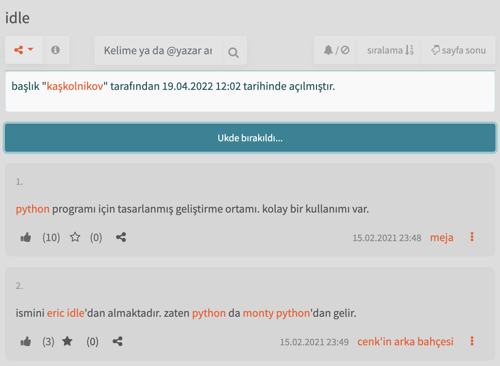Click the 'idle' page title
This screenshot has height=366, width=500.
click(17, 18)
